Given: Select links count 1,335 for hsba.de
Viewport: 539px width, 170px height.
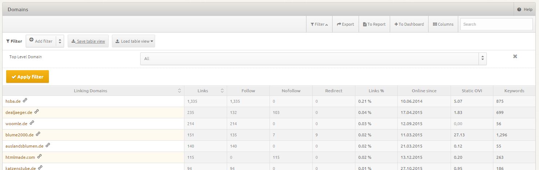Looking at the screenshot, I should click(192, 101).
